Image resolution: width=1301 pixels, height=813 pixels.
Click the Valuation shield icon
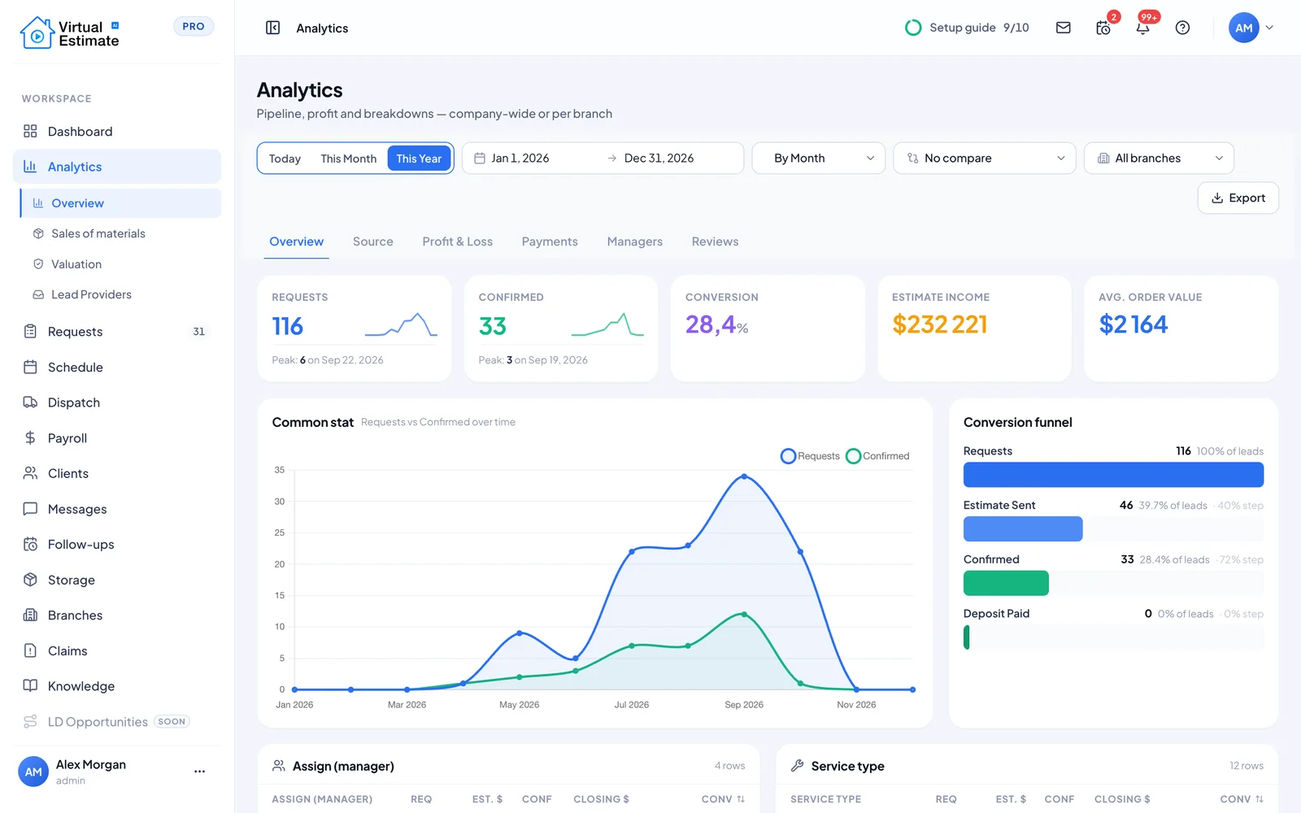pyautogui.click(x=38, y=264)
